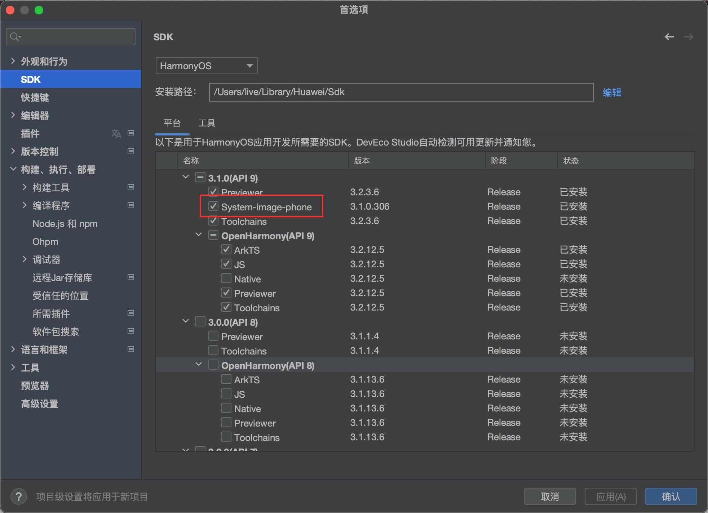Toggle the 3.1.0(API 9) group checkbox
The image size is (708, 513).
click(200, 178)
